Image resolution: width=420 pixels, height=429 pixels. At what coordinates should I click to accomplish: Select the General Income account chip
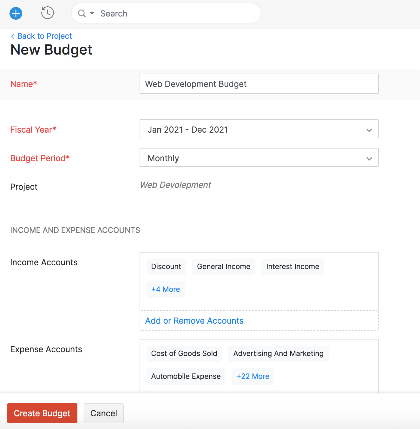pos(223,267)
